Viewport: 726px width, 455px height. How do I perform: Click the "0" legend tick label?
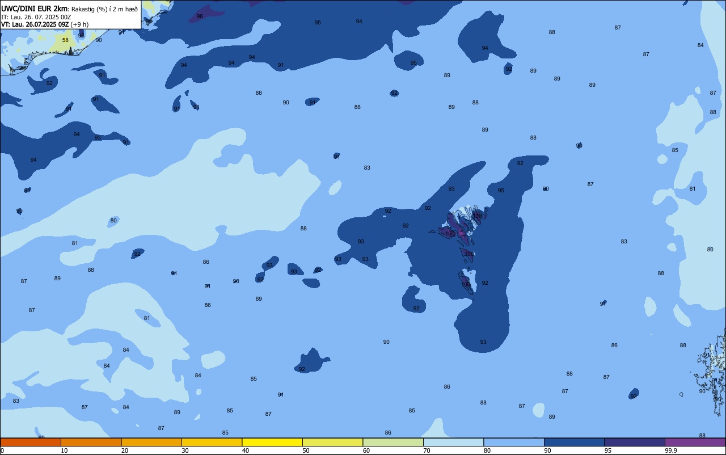2,450
